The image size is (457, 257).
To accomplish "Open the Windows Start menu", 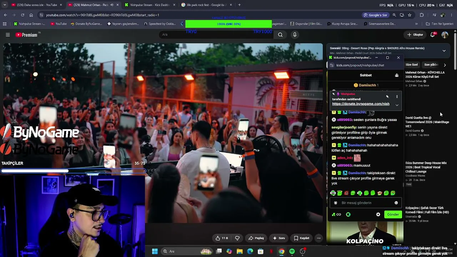I will [x=155, y=251].
